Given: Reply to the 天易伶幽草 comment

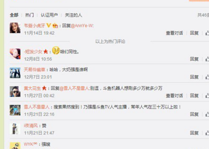Looking at the screenshot, I should point(194,77).
